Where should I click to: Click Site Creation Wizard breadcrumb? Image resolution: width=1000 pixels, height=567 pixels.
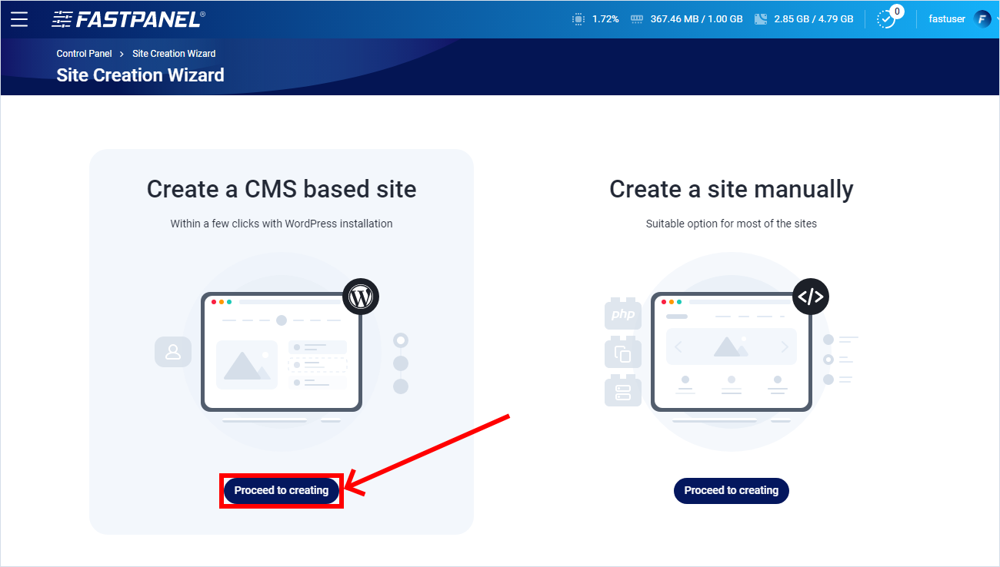point(174,54)
